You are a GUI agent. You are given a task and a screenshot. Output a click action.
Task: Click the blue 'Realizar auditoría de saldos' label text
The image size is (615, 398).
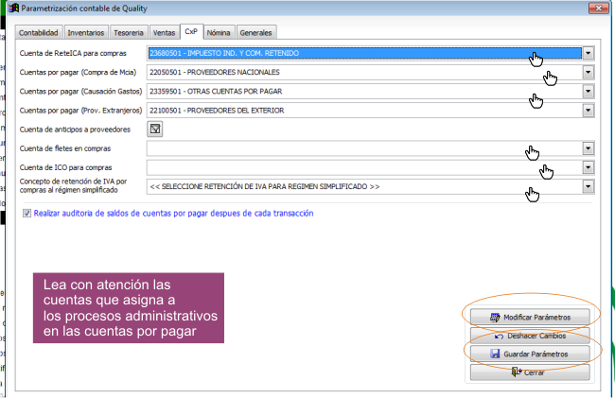pos(173,213)
